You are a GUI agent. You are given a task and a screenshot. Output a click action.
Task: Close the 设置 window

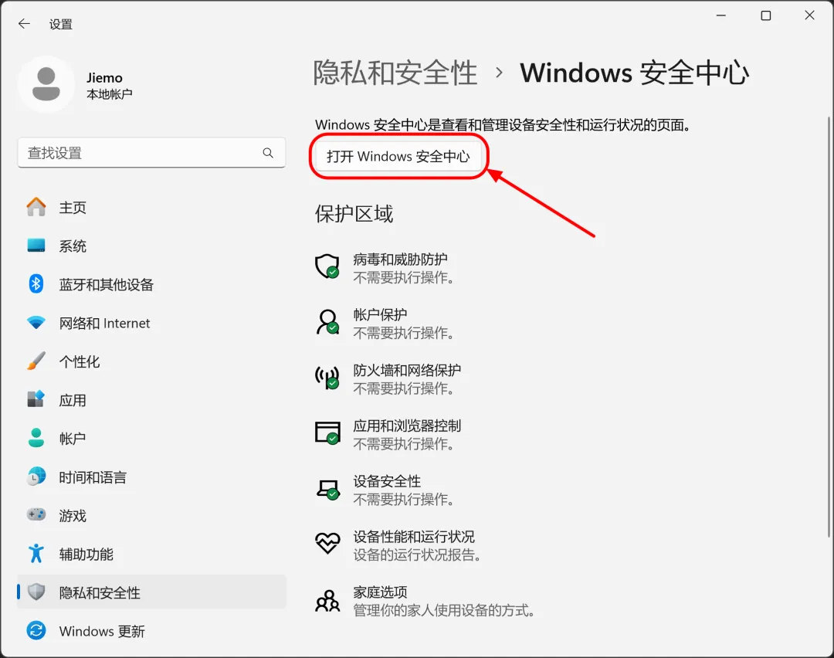(x=809, y=15)
